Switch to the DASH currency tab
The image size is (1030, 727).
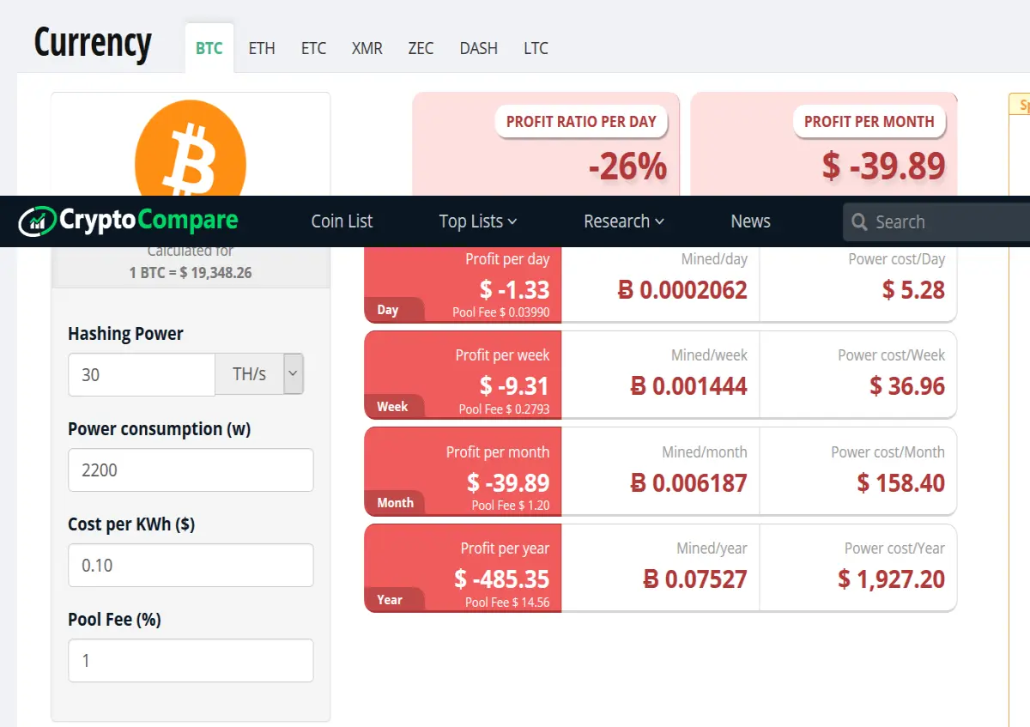coord(478,48)
